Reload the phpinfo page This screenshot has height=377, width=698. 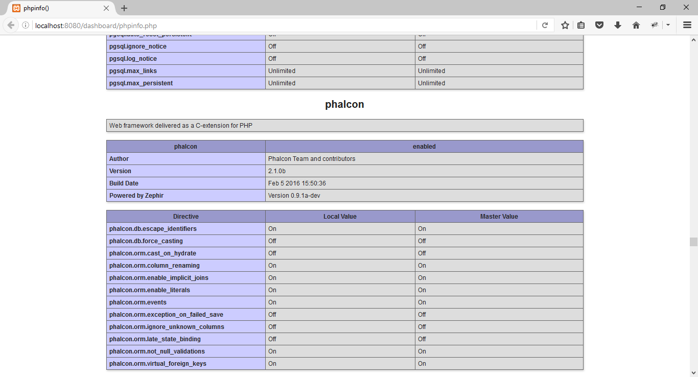(x=545, y=25)
